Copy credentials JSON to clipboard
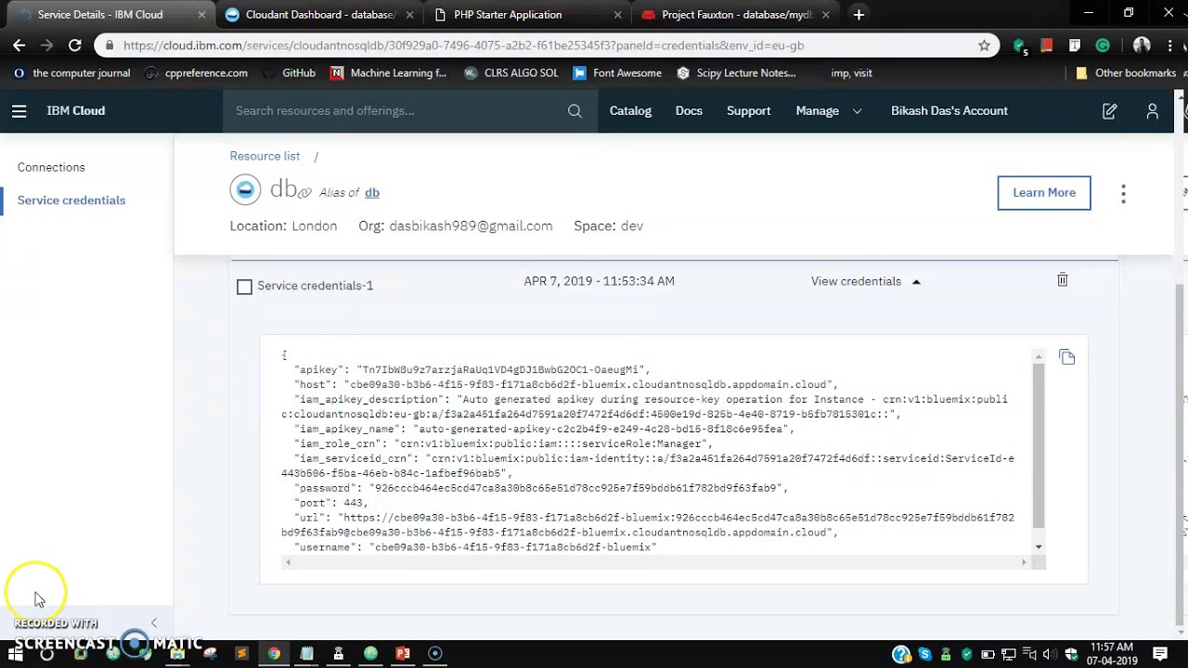 (x=1066, y=357)
